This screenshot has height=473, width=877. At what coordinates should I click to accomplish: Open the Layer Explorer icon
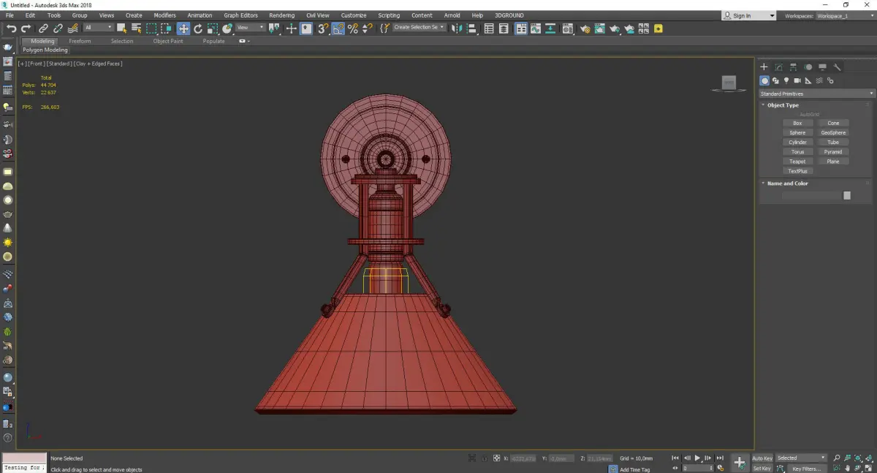[504, 29]
